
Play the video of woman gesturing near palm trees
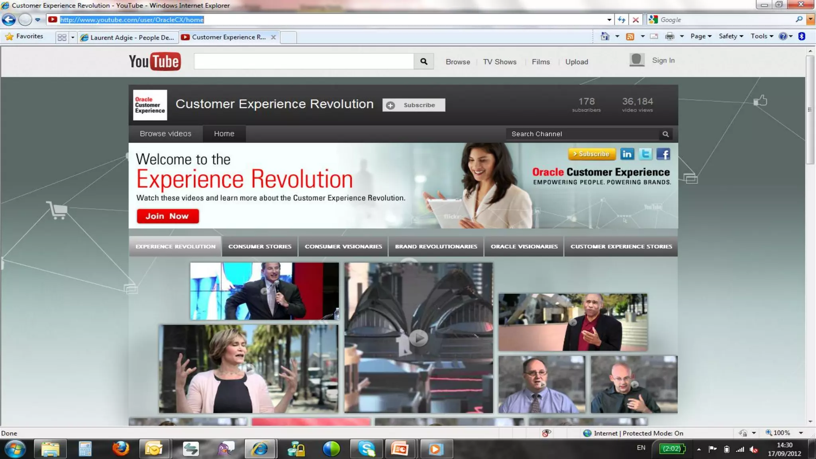pos(248,369)
